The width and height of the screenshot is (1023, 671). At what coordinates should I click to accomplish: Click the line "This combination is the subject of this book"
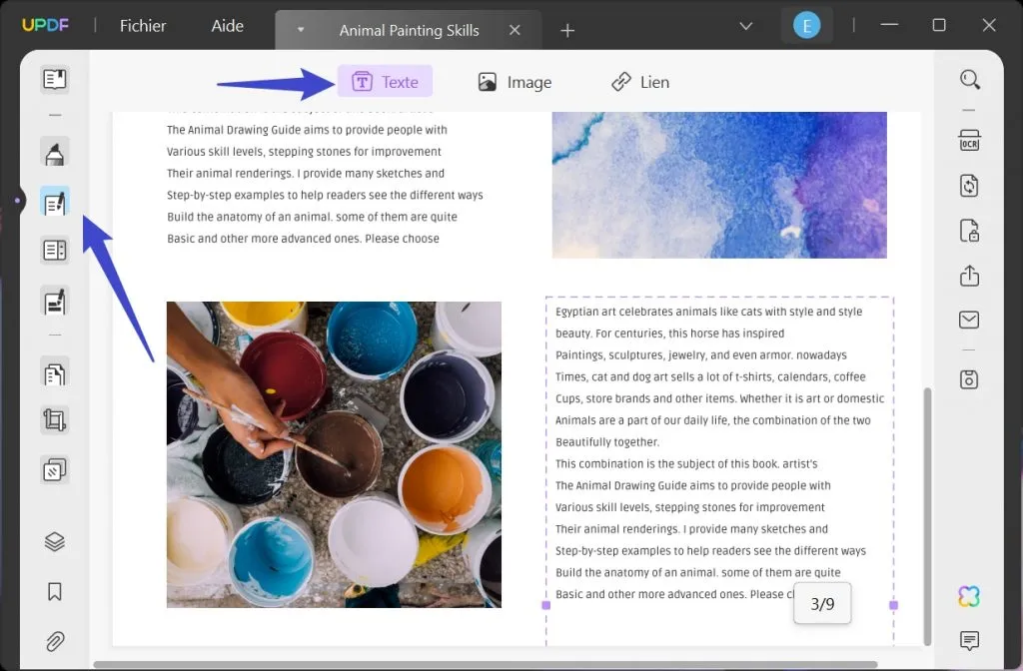pos(686,463)
